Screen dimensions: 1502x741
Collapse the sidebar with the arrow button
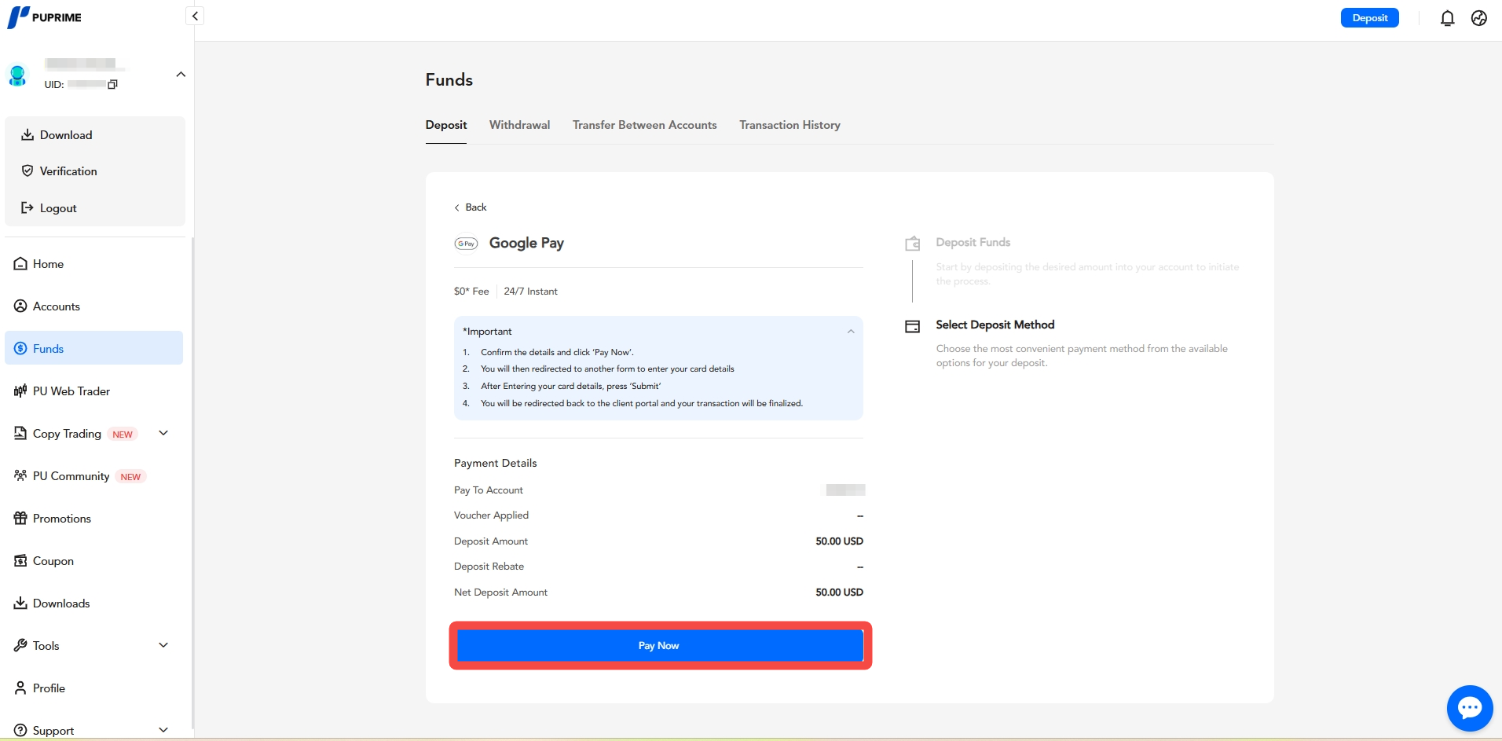195,16
